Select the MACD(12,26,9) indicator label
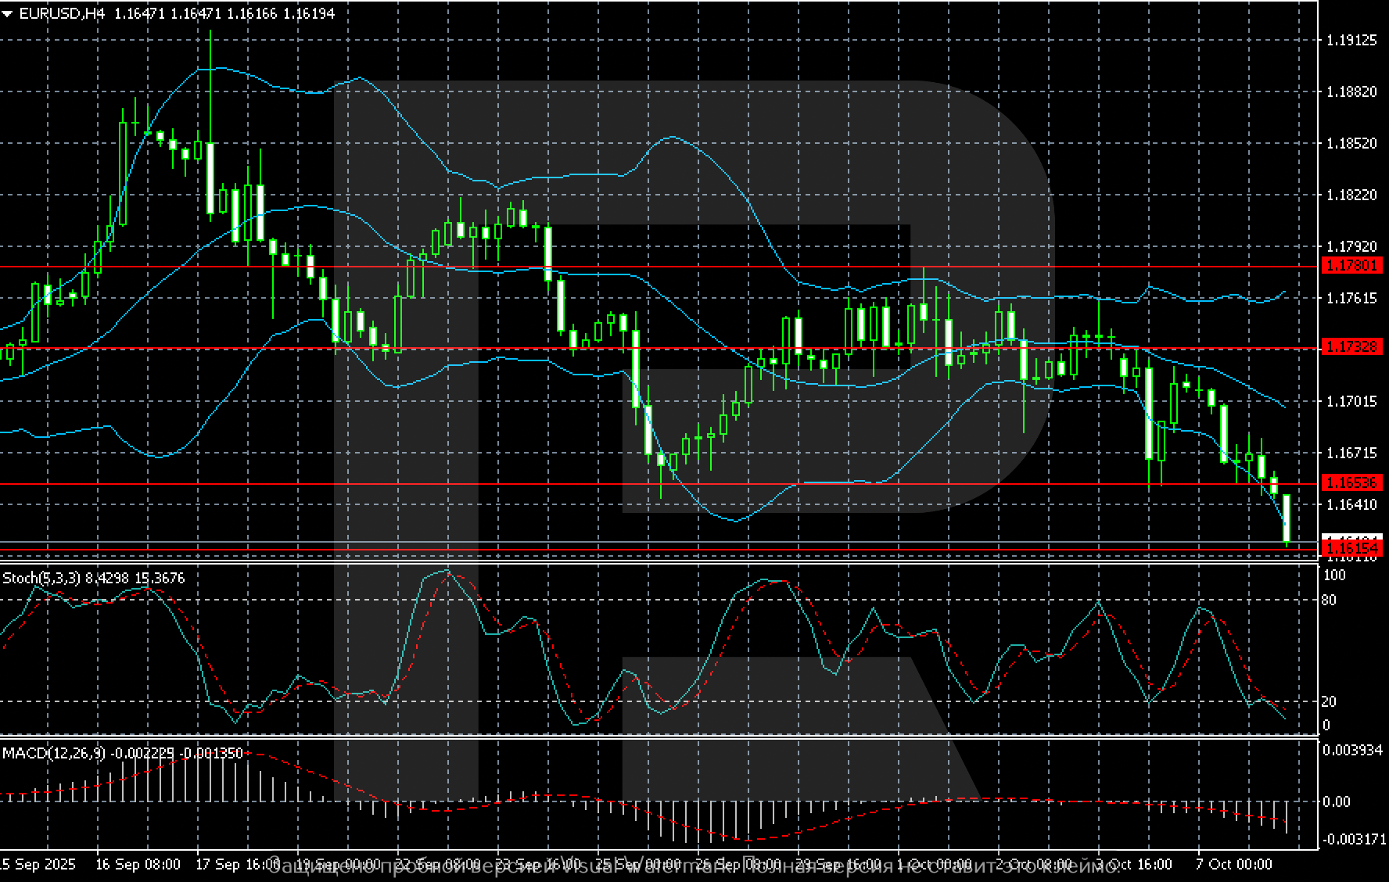The image size is (1389, 882). (x=55, y=753)
